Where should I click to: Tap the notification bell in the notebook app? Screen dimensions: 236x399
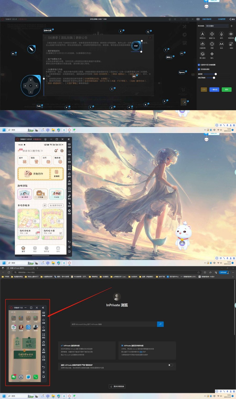point(56,151)
